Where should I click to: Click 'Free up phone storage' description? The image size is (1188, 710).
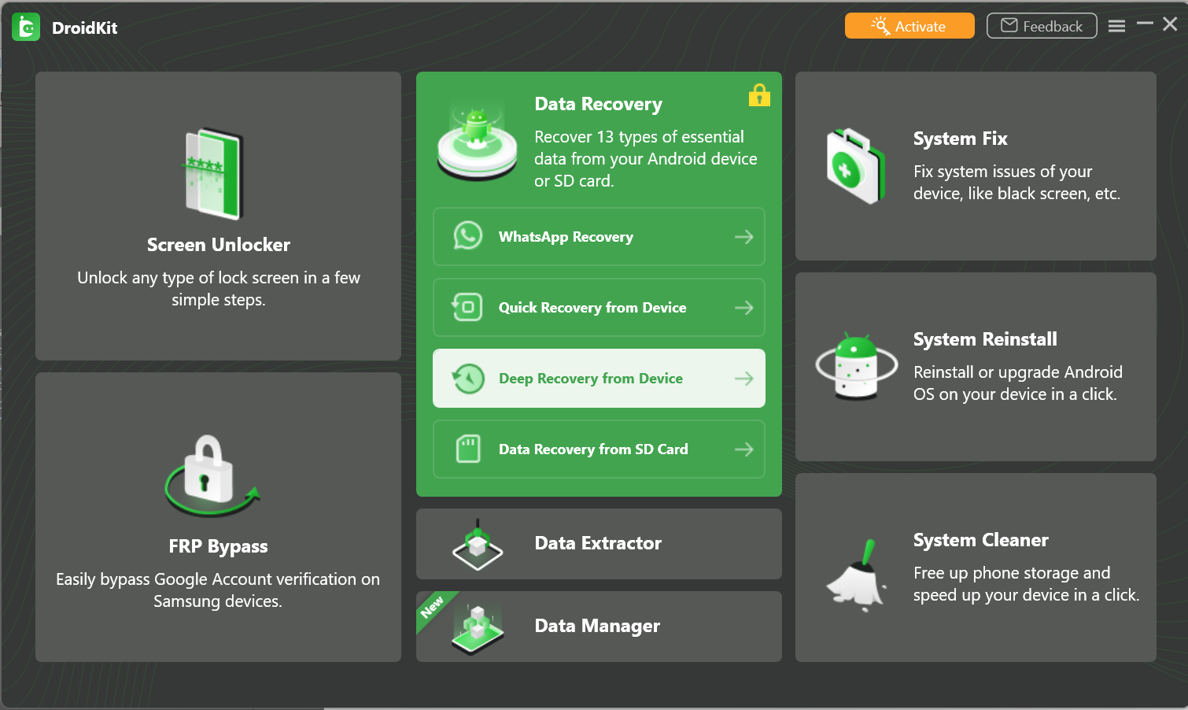coord(1026,584)
